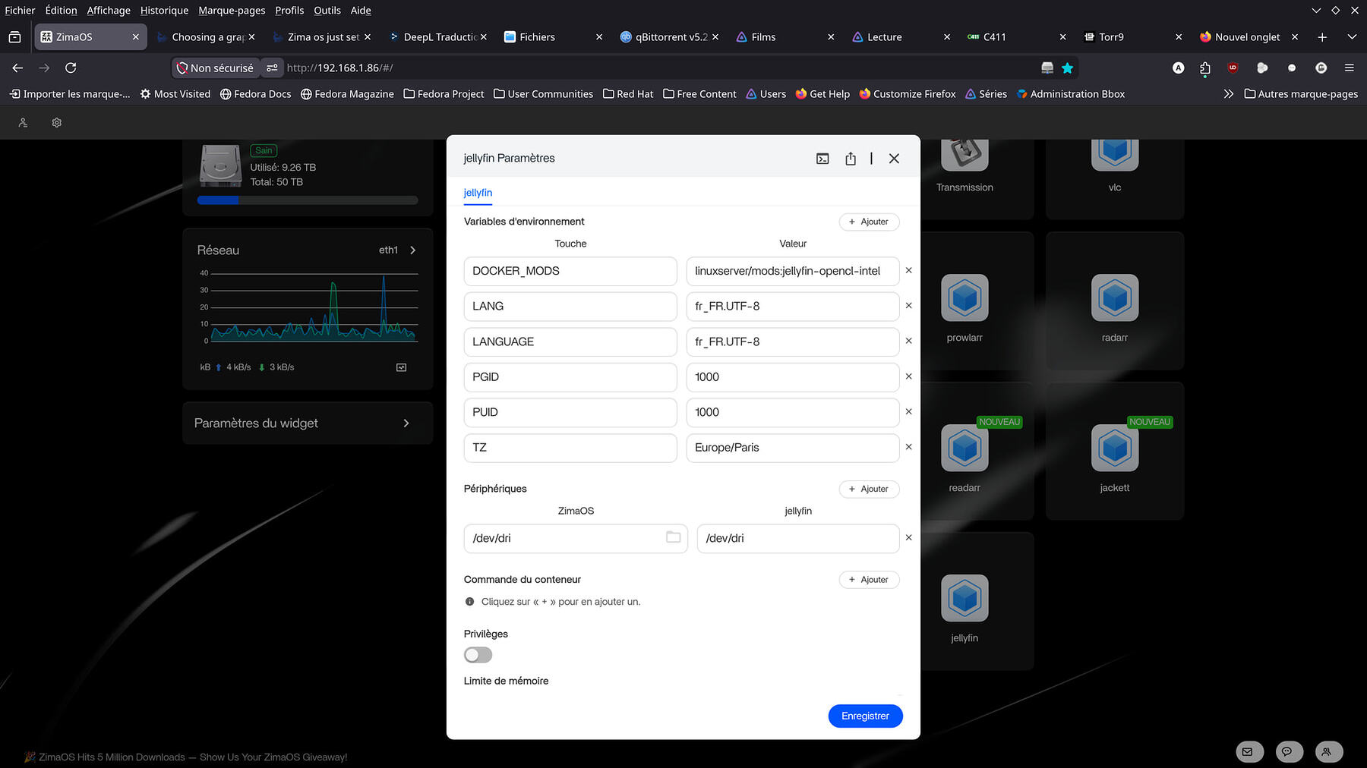Open the Firefox application menu
The height and width of the screenshot is (768, 1367).
tap(1350, 68)
